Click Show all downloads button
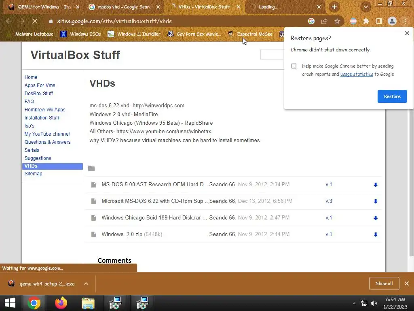This screenshot has height=311, width=414. point(384,283)
